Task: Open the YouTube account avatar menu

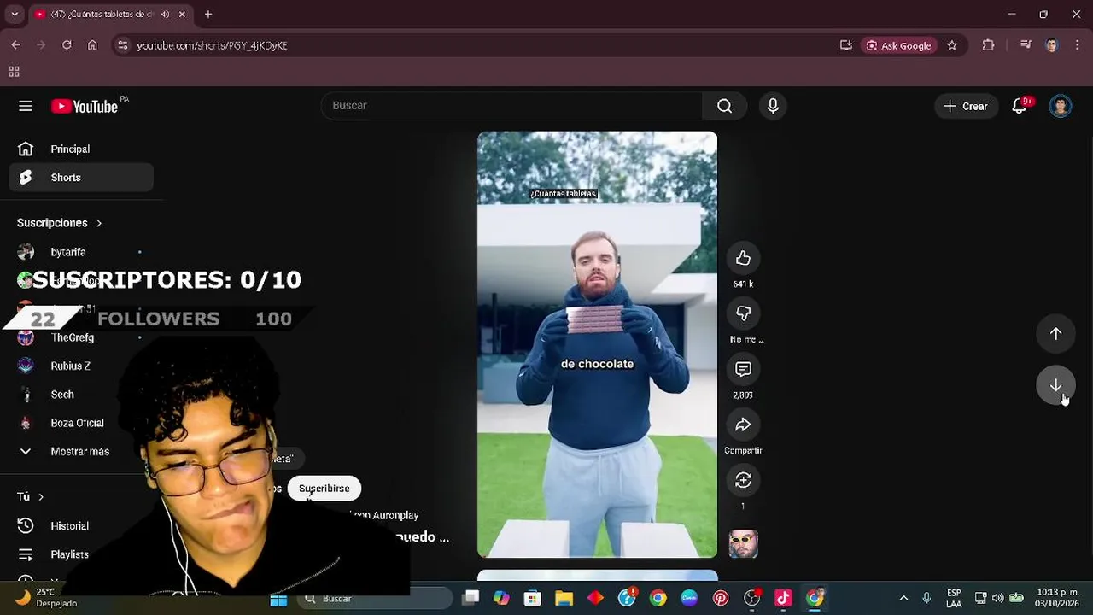Action: click(1061, 106)
